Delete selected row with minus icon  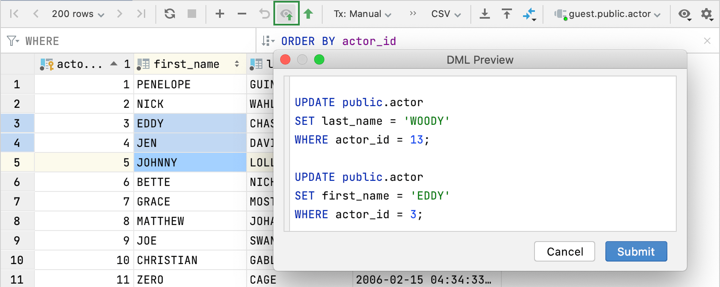tap(242, 14)
